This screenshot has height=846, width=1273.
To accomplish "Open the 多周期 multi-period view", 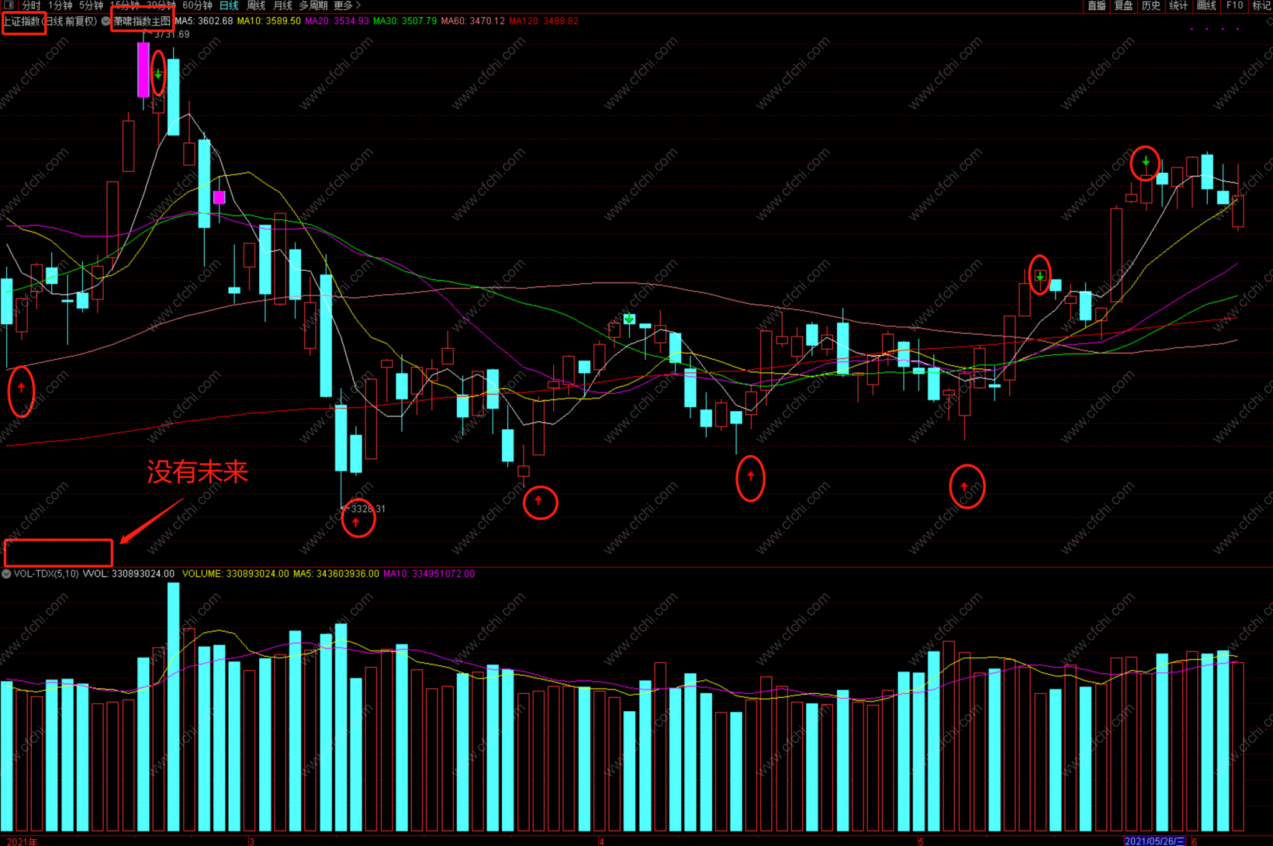I will point(313,6).
